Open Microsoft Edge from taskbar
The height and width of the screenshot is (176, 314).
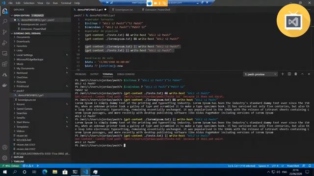point(45,172)
